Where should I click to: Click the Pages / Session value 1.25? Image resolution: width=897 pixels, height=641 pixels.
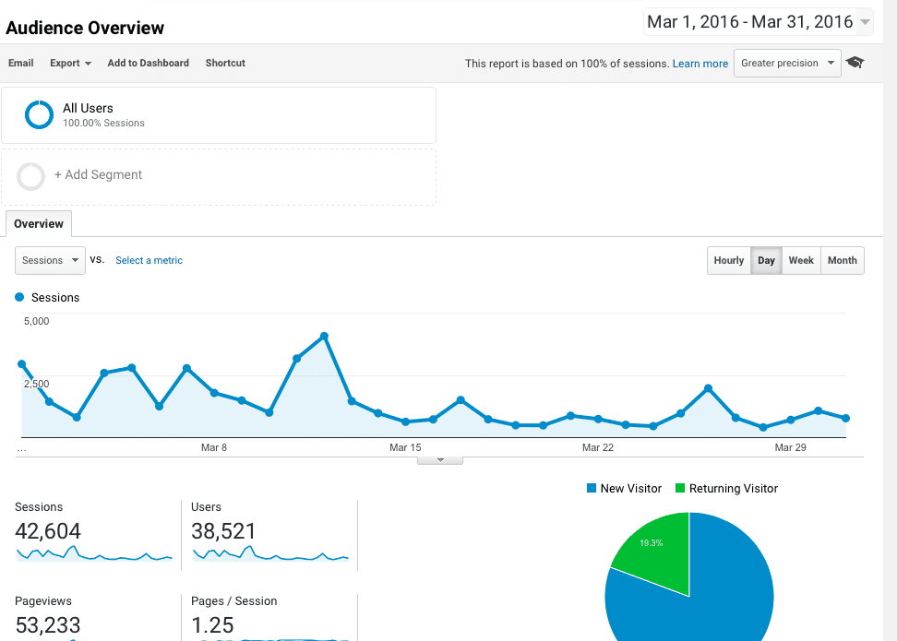(x=212, y=625)
